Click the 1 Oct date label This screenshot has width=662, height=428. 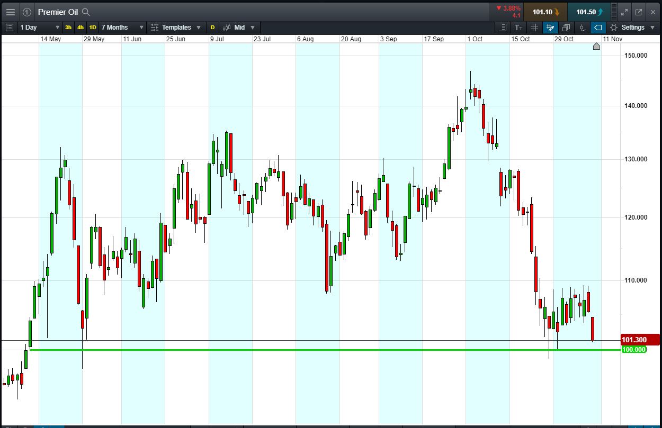[475, 39]
